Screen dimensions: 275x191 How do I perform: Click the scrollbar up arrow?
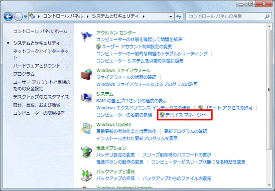(269, 27)
